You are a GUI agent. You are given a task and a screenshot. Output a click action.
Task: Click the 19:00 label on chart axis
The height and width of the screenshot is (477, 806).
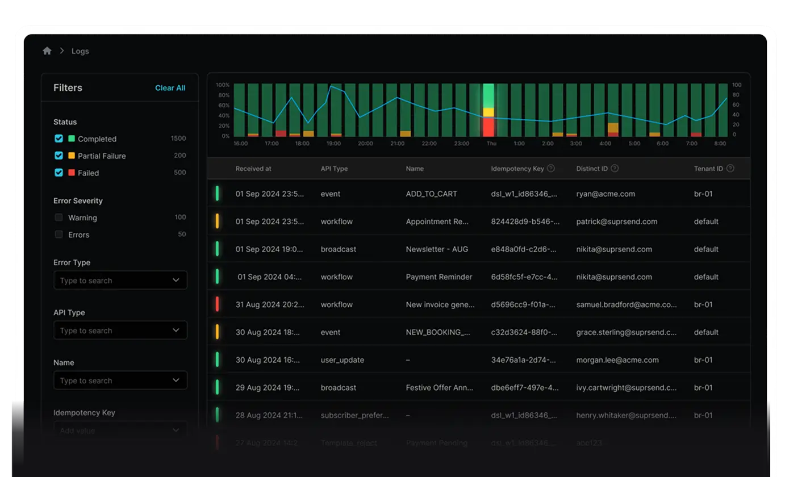pos(333,144)
